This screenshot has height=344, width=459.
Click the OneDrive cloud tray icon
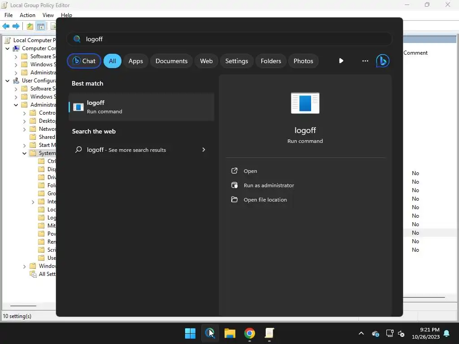coord(376,333)
